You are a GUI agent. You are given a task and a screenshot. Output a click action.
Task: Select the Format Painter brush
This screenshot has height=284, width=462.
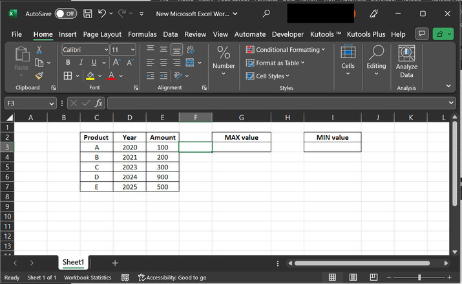(39, 76)
